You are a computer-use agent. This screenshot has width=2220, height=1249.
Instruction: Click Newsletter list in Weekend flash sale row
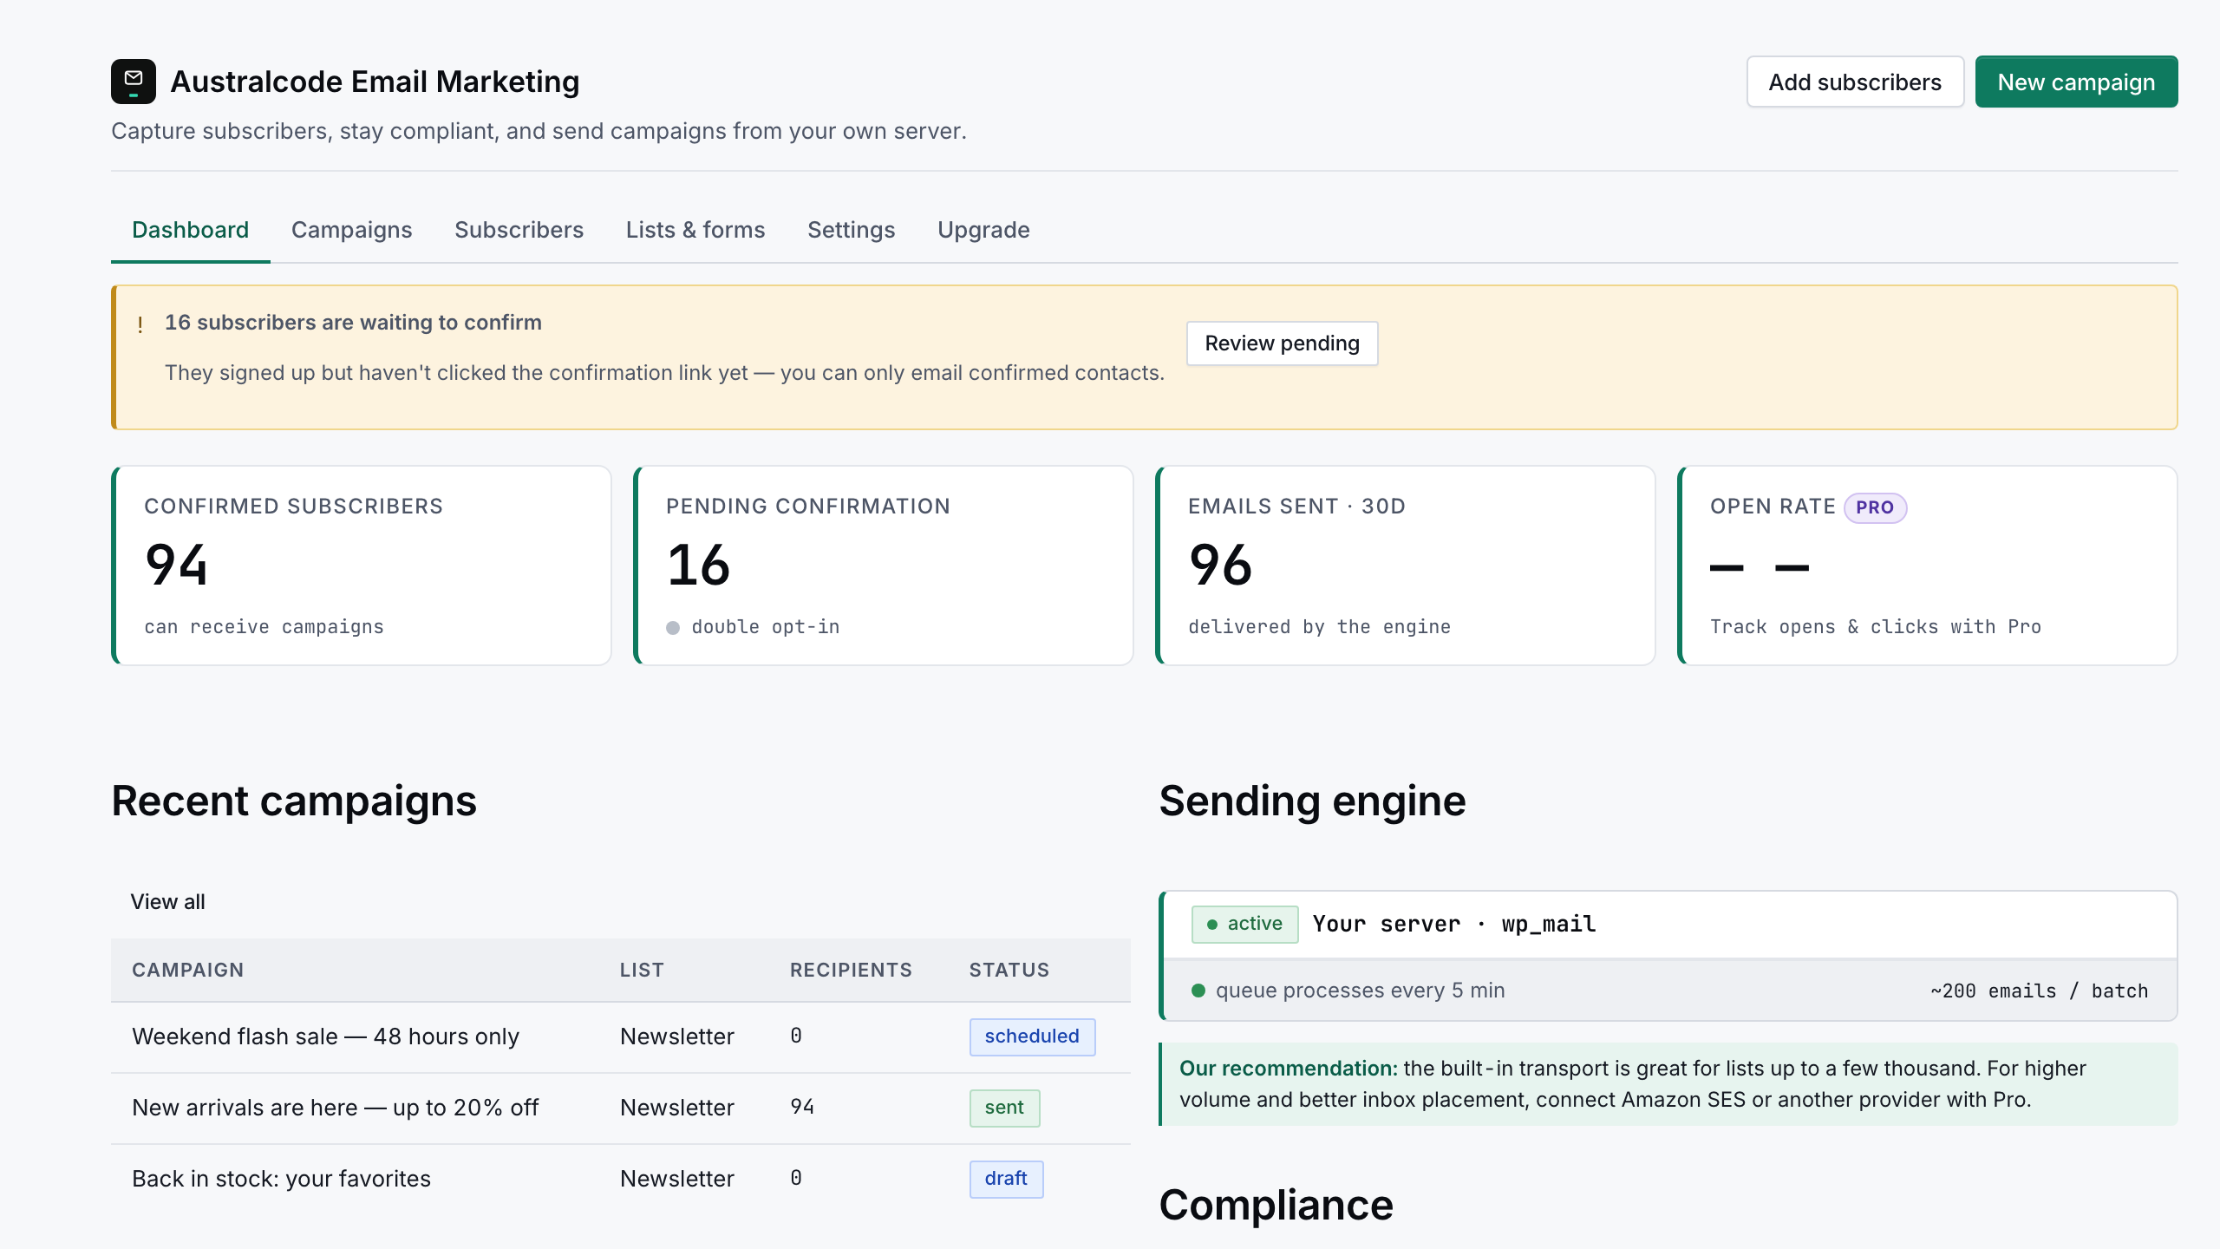tap(677, 1036)
